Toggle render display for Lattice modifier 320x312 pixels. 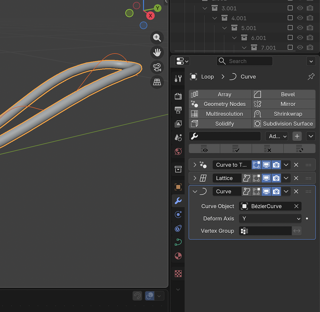(276, 178)
